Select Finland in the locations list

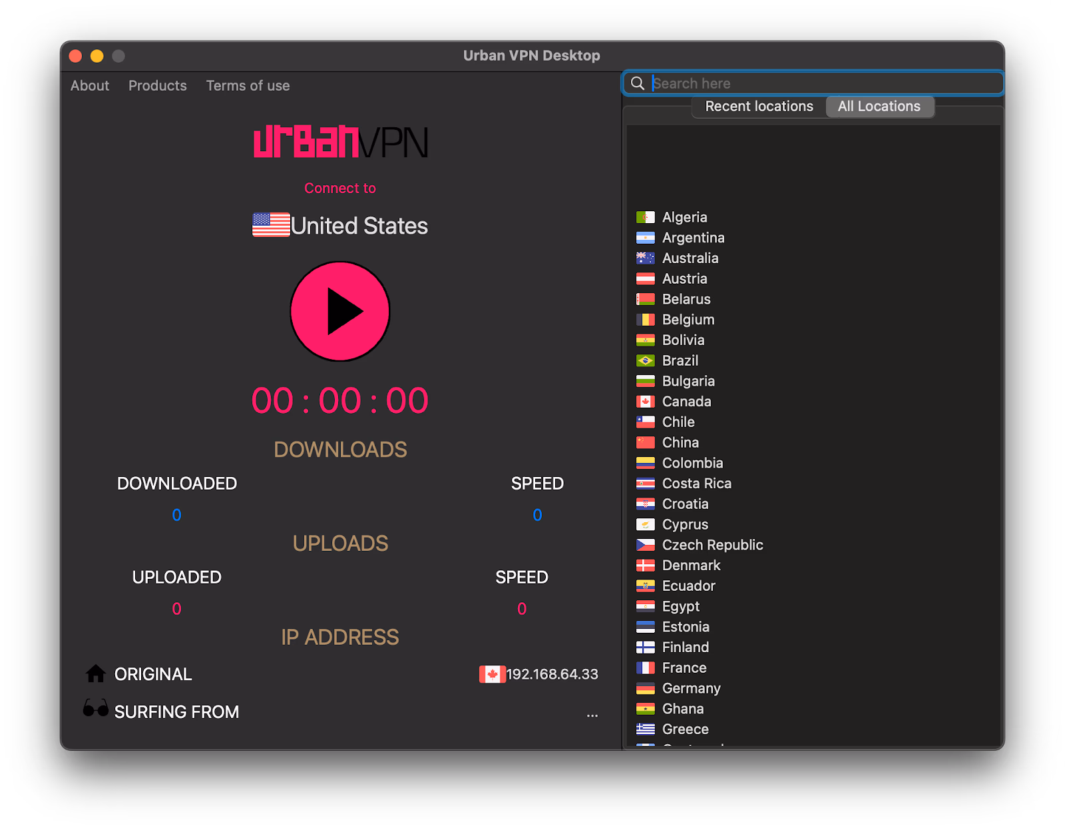click(686, 647)
